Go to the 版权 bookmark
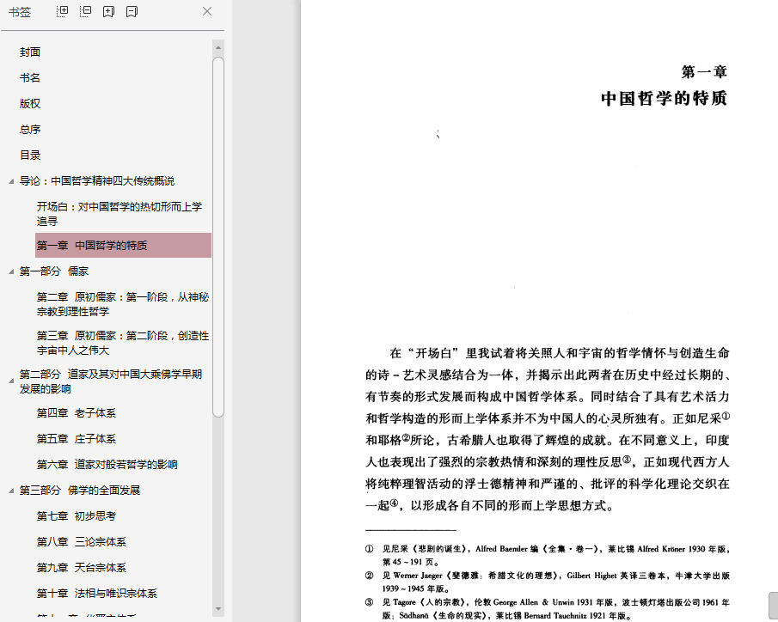This screenshot has width=778, height=622. click(30, 104)
